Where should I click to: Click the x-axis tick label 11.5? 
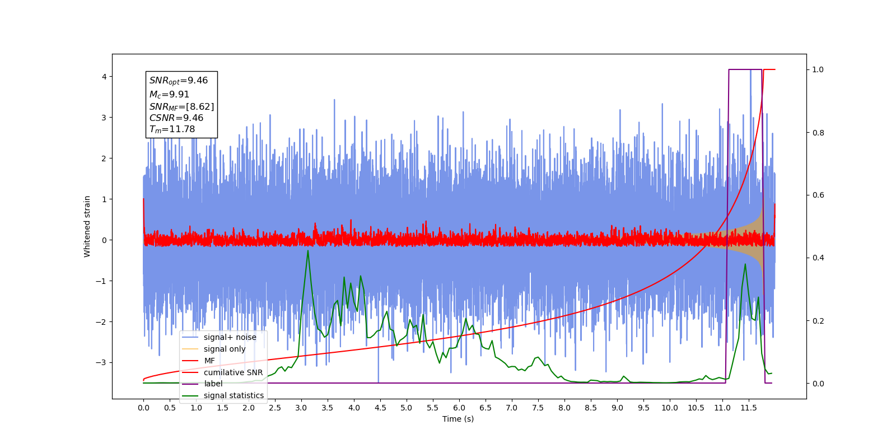749,408
